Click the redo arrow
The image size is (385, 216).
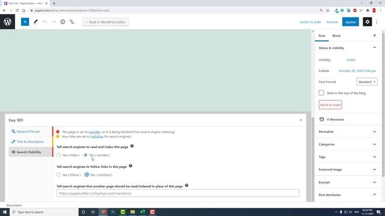click(x=54, y=22)
